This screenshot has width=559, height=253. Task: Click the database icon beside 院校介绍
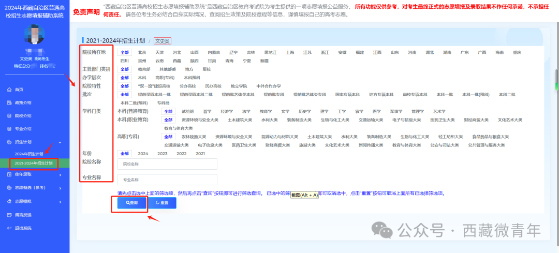[9, 116]
